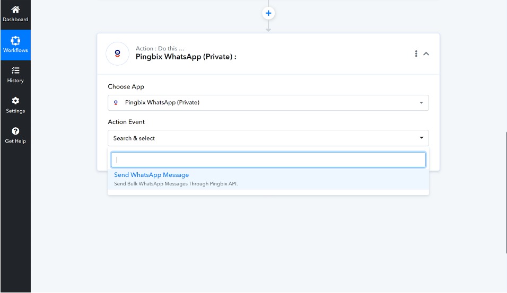Add a step with the plus button
The width and height of the screenshot is (507, 293).
point(268,13)
